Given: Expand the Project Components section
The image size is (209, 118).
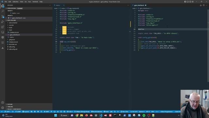Looking at the screenshot, I should point(14,109).
